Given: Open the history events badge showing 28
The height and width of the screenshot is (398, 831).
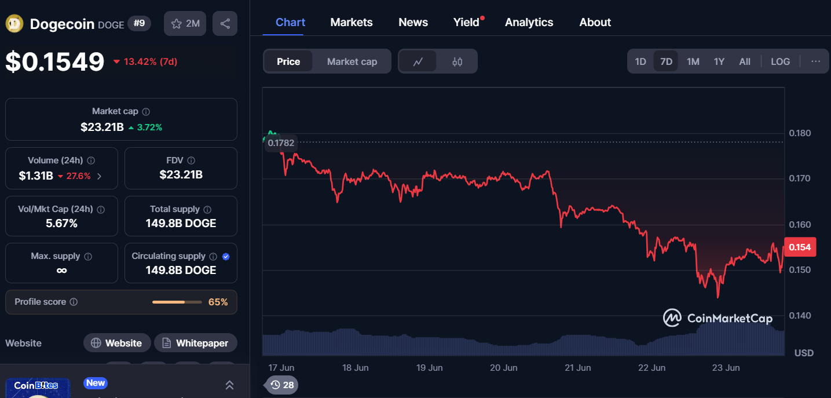Looking at the screenshot, I should 282,385.
